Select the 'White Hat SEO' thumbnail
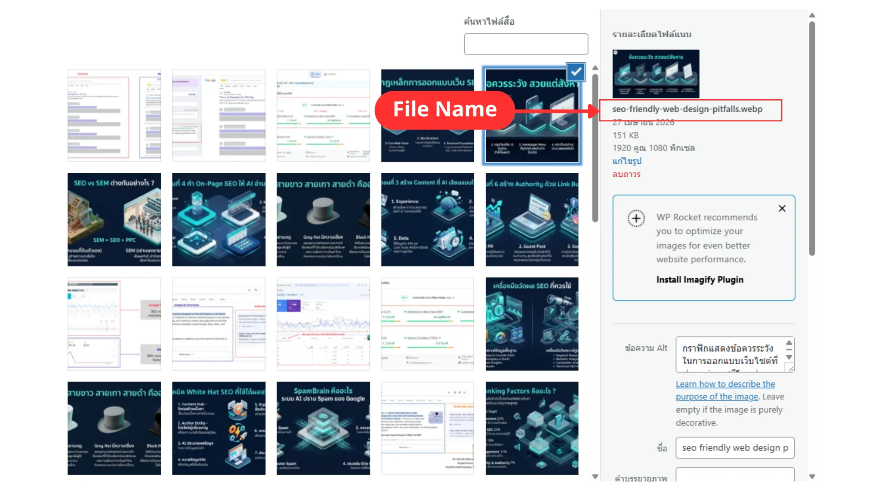 click(x=218, y=428)
